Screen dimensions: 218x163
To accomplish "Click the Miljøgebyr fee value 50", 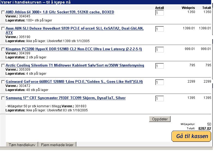I will click(209, 124).
